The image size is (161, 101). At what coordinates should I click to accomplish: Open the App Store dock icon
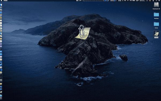tap(1, 51)
